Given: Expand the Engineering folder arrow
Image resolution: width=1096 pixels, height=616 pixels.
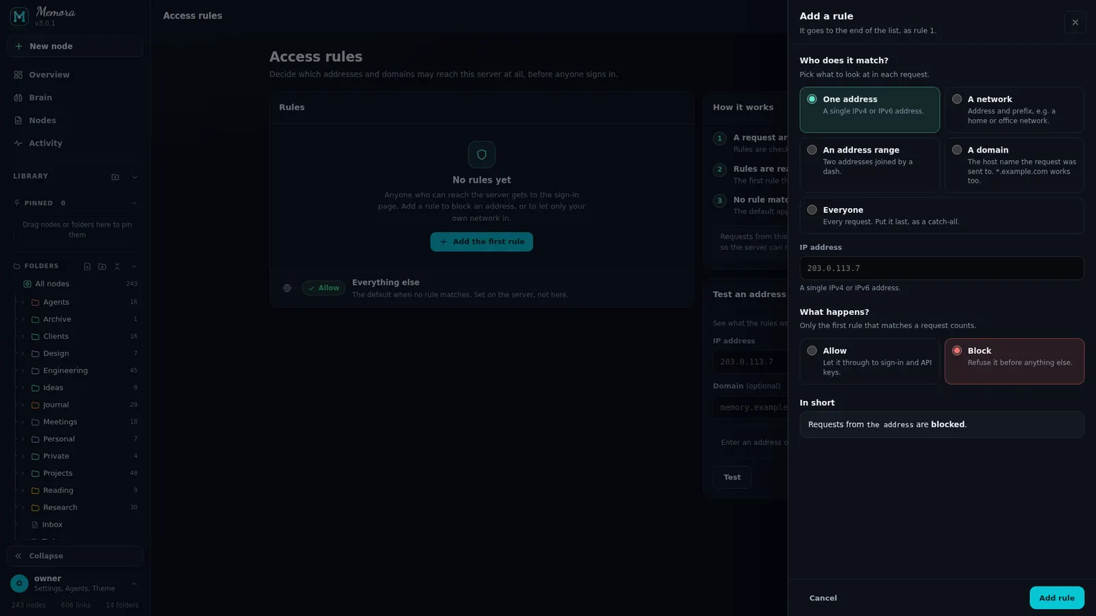Looking at the screenshot, I should pyautogui.click(x=23, y=370).
